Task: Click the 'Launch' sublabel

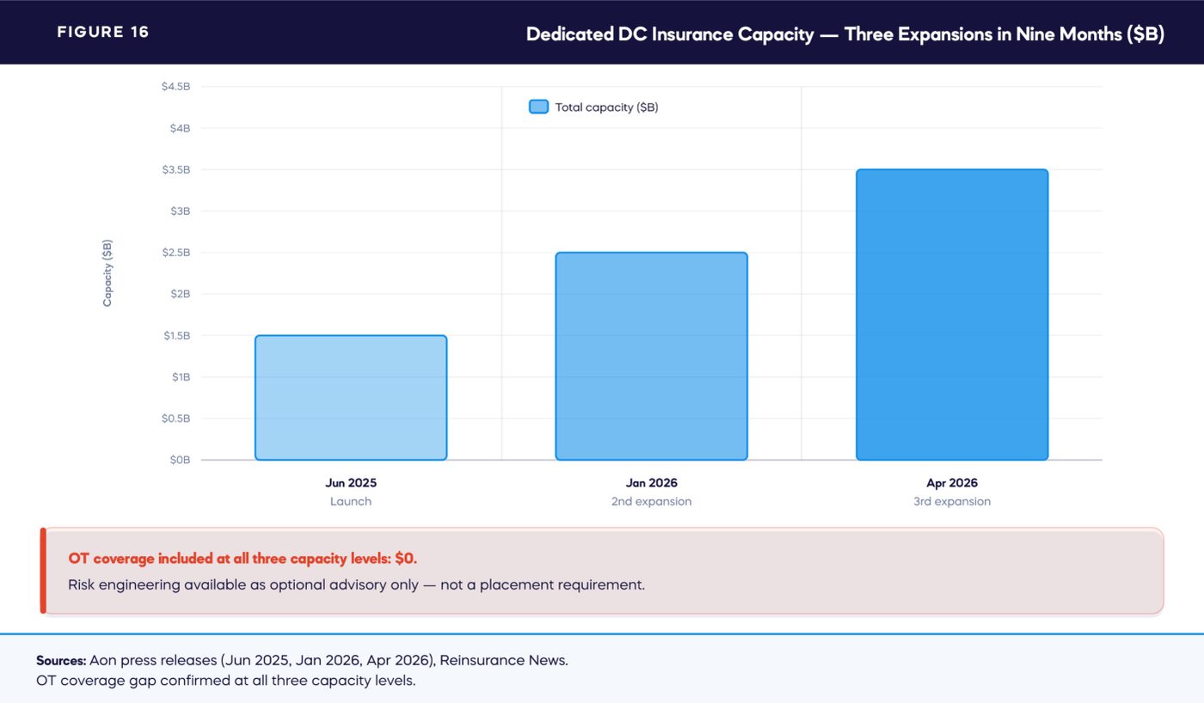Action: pos(351,501)
